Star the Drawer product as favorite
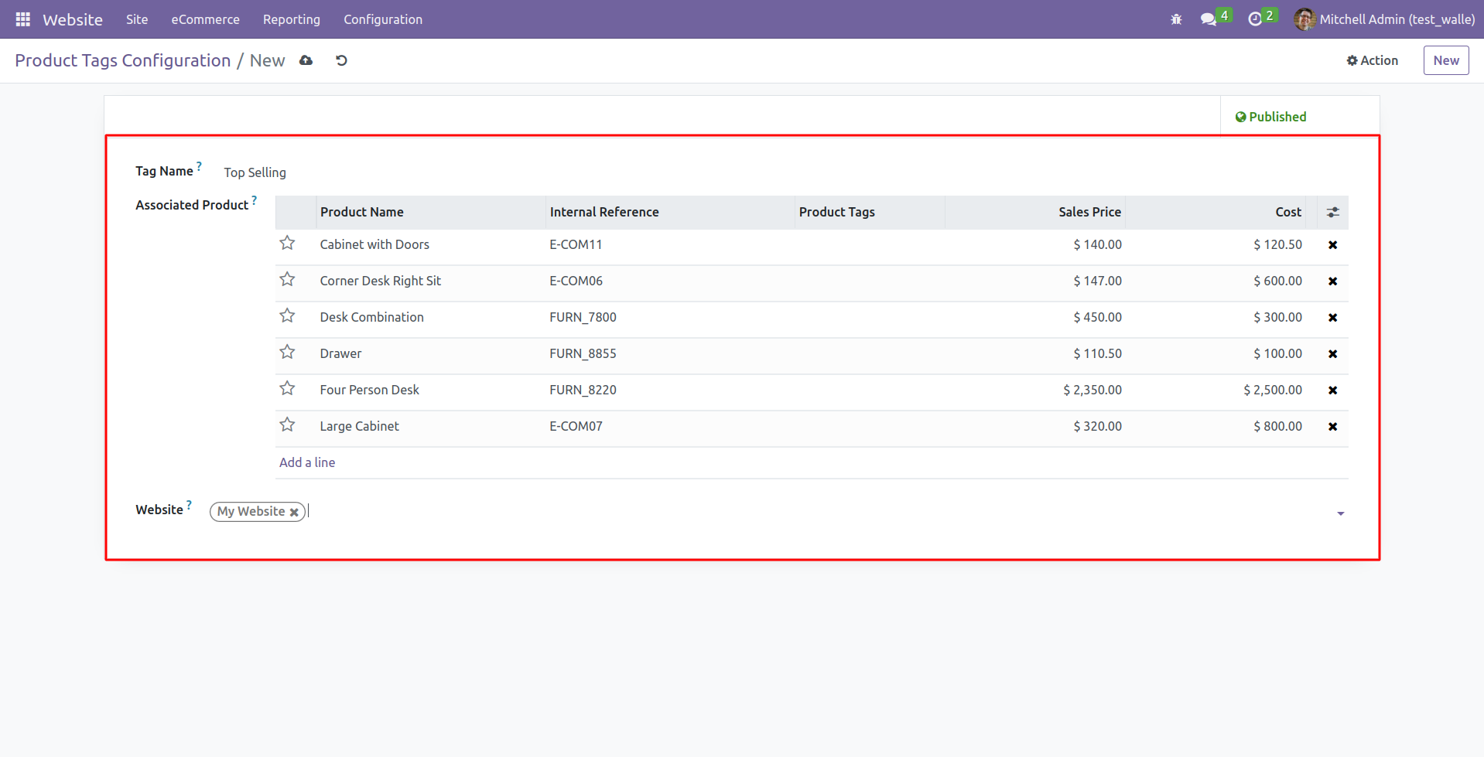 (287, 353)
